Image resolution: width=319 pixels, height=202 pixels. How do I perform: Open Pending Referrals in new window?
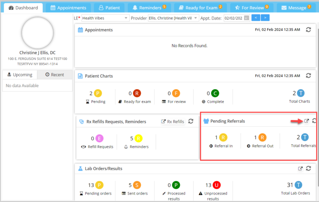pos(307,121)
